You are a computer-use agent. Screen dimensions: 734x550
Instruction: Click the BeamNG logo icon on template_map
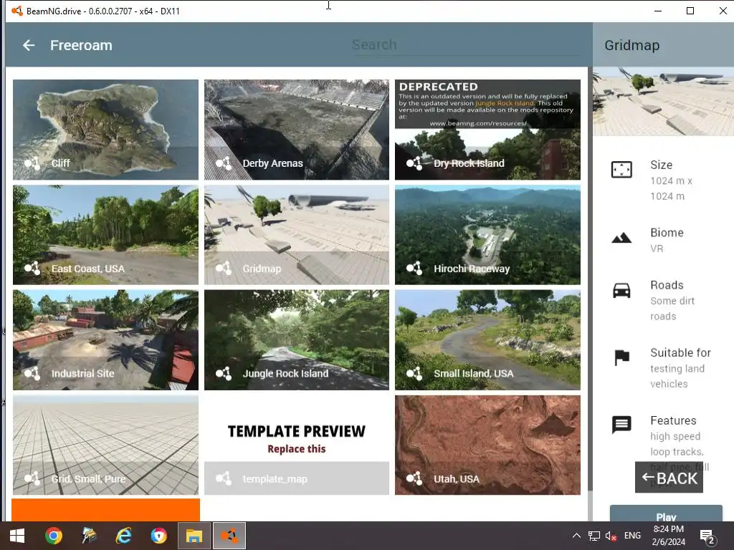224,478
